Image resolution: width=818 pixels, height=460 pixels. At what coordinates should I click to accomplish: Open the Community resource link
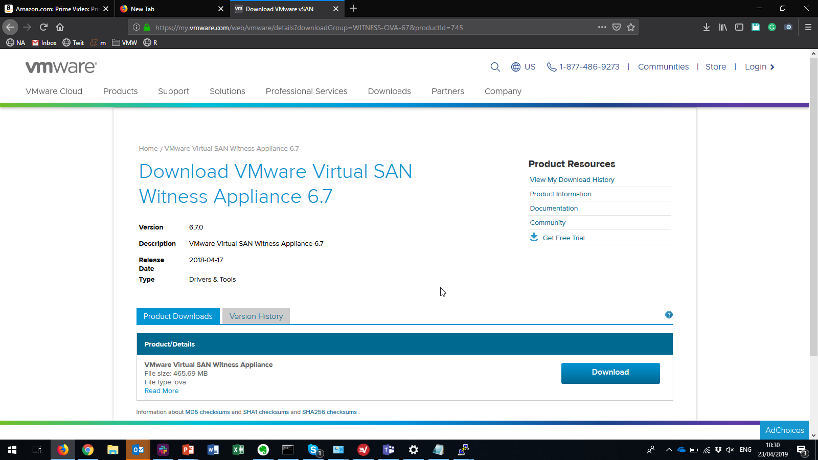(548, 223)
